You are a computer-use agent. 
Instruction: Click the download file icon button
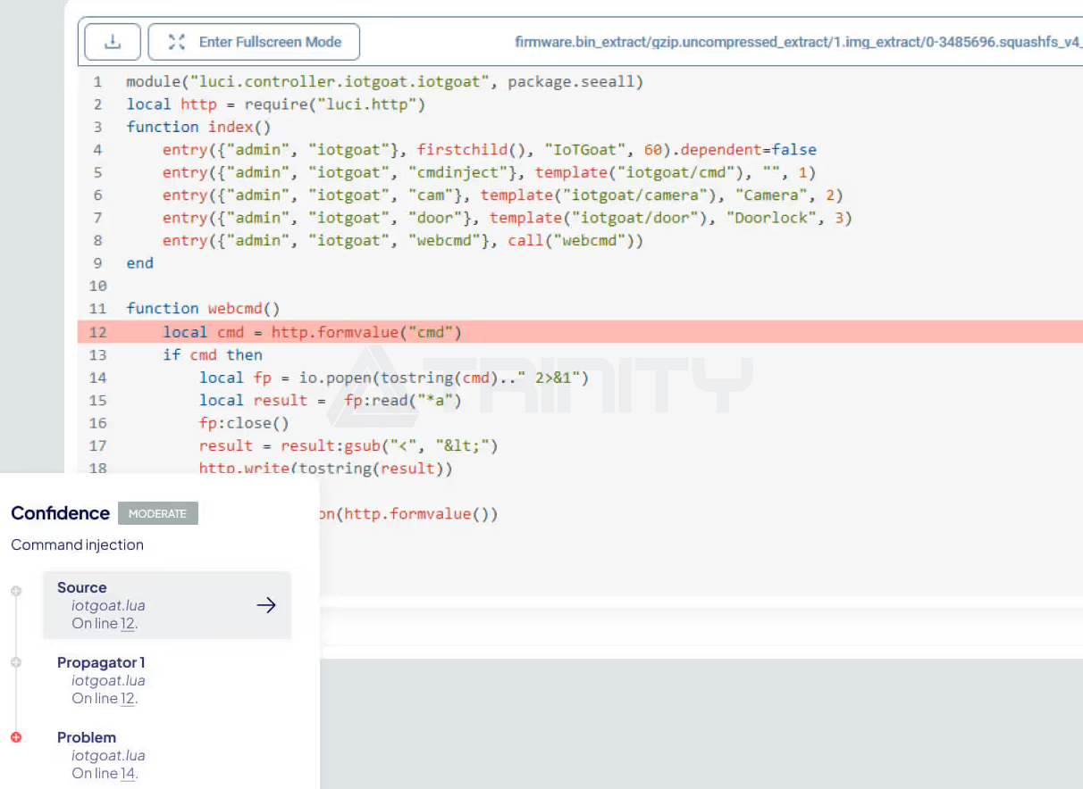point(113,42)
